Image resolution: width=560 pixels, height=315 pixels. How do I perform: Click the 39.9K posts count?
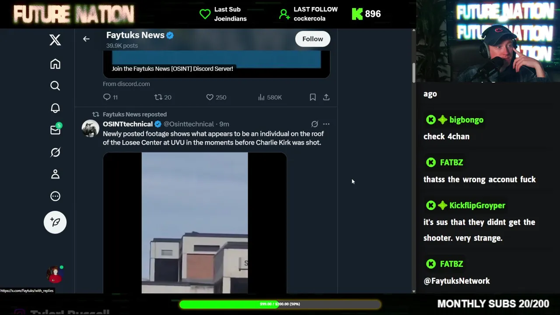coord(122,45)
